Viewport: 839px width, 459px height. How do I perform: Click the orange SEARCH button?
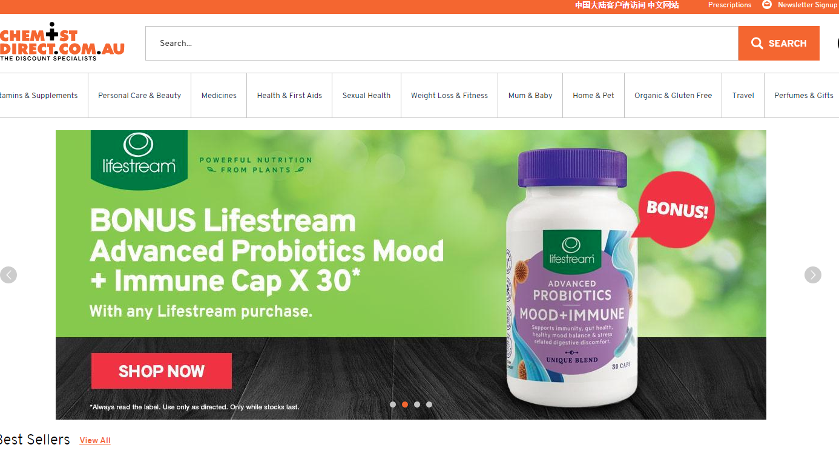pos(778,43)
